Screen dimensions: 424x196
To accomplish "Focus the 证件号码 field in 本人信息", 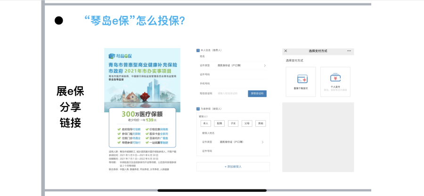I will (233, 74).
